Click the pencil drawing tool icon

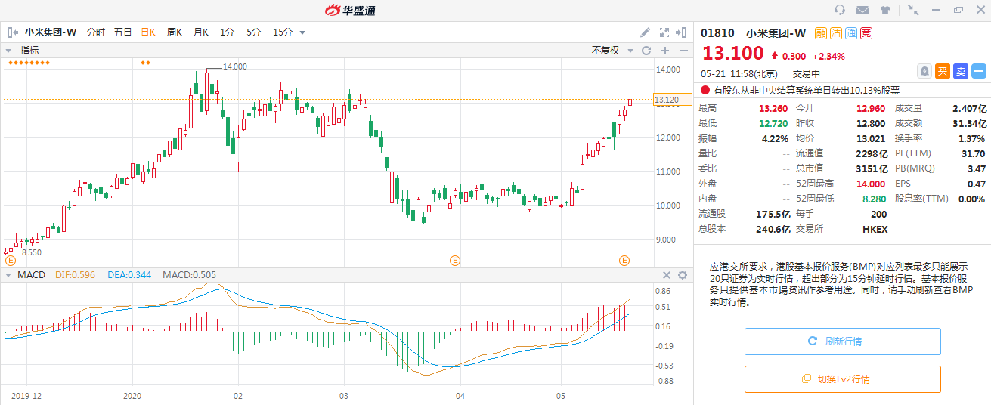point(645,32)
